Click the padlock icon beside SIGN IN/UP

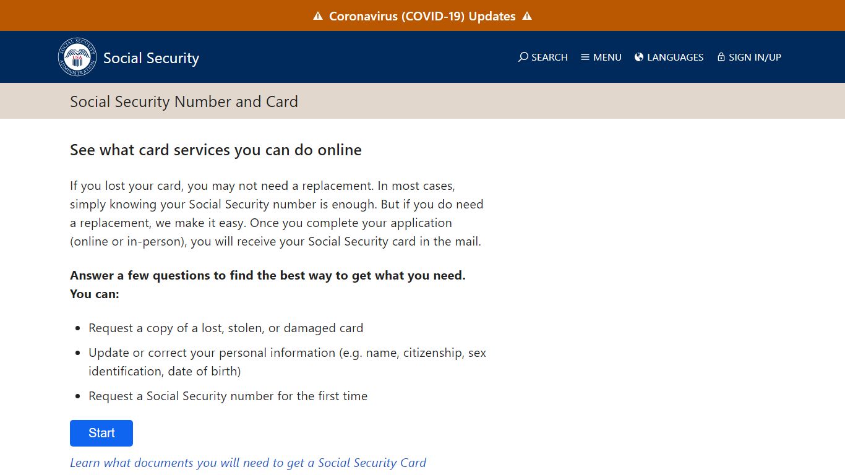[720, 57]
